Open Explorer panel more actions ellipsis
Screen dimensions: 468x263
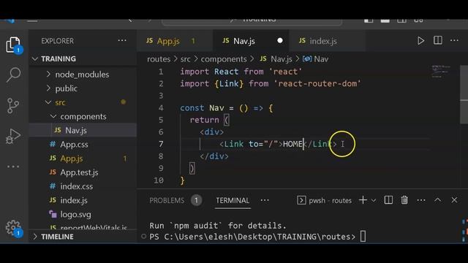(x=122, y=41)
